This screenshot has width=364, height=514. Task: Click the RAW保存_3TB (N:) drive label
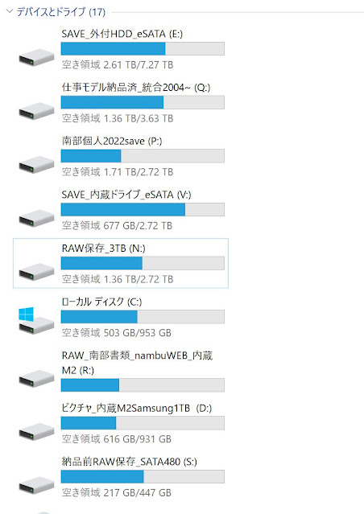[x=103, y=248]
